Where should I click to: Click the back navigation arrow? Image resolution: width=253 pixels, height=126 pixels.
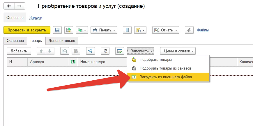pyautogui.click(x=9, y=6)
